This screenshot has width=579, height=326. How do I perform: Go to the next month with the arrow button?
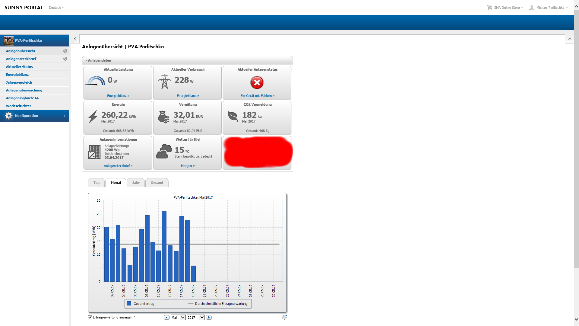(x=209, y=318)
